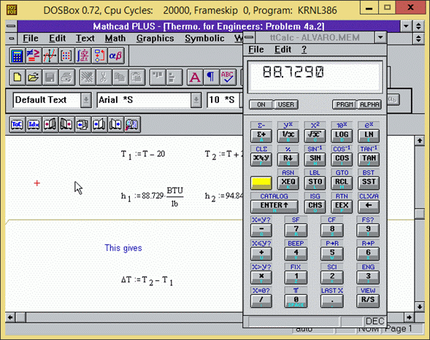Open the Mathcad Edit menu
Image resolution: width=430 pixels, height=340 pixels.
[58, 39]
